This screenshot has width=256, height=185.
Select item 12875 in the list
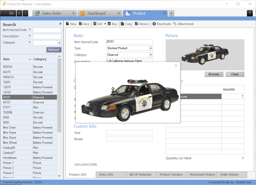click(29, 87)
